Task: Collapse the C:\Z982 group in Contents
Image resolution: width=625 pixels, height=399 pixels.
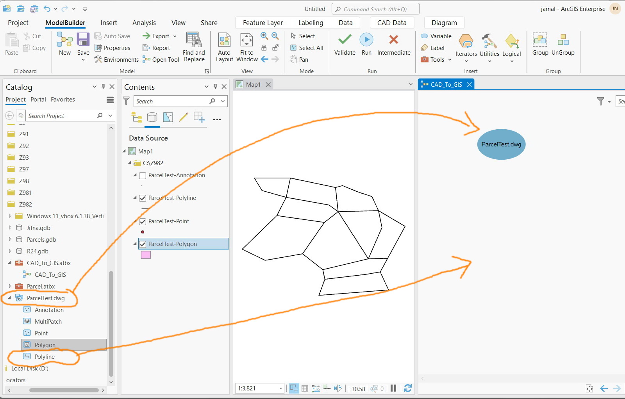Action: 129,163
